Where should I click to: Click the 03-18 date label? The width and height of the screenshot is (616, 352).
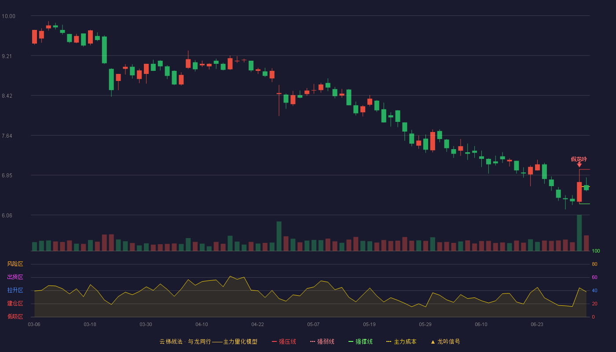(x=90, y=324)
